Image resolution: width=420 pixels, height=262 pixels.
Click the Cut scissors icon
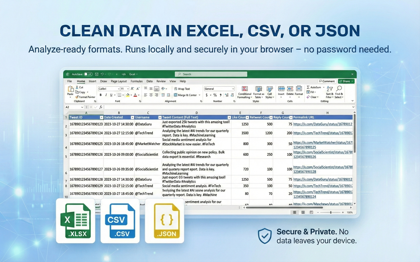click(x=77, y=87)
